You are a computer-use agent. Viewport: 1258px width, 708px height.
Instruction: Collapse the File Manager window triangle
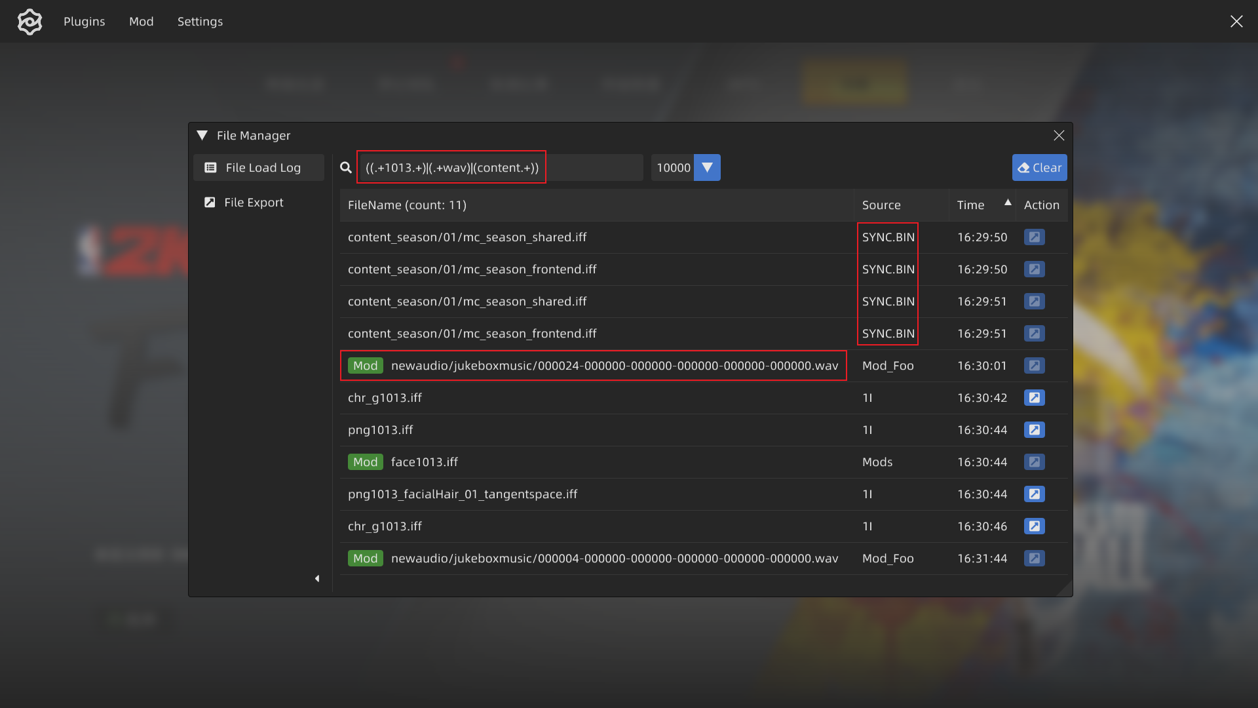click(x=202, y=136)
